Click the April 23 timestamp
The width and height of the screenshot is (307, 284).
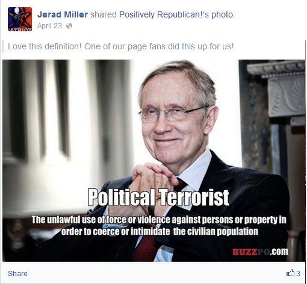click(x=49, y=26)
